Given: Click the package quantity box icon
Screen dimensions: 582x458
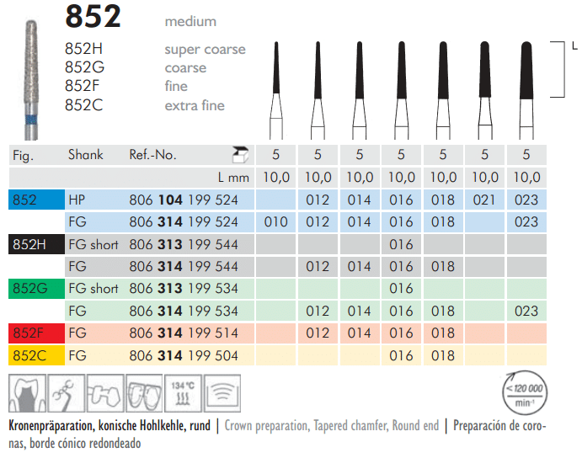Looking at the screenshot, I should tap(240, 155).
